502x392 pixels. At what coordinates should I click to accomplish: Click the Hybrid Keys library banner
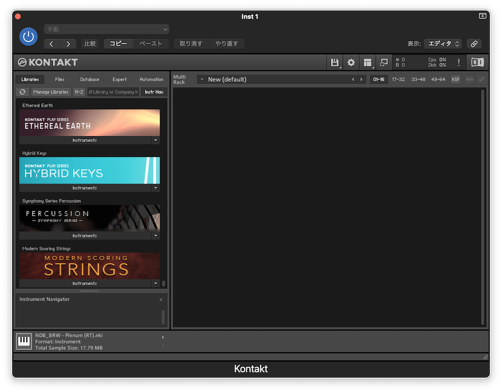[x=89, y=170]
